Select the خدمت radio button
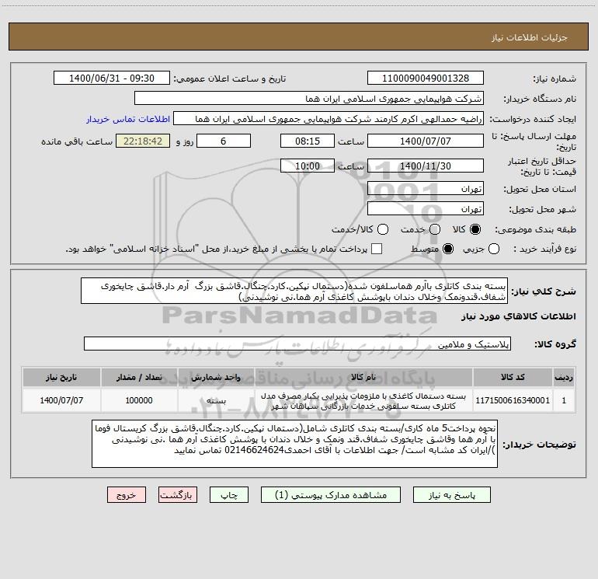The width and height of the screenshot is (598, 579). (x=435, y=229)
